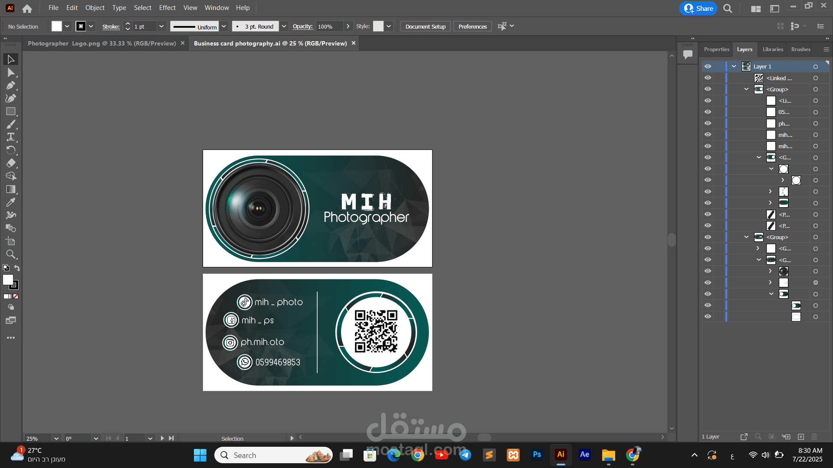Viewport: 833px width, 468px height.
Task: Click toolbar Fill color box
Action: coord(8,280)
